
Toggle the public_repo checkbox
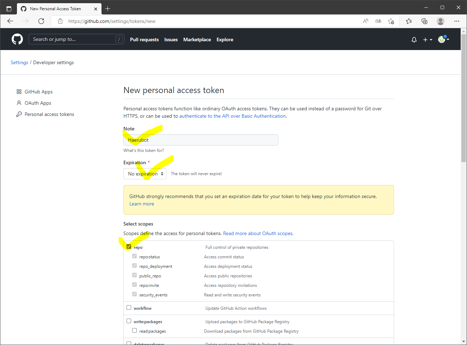[x=134, y=275]
